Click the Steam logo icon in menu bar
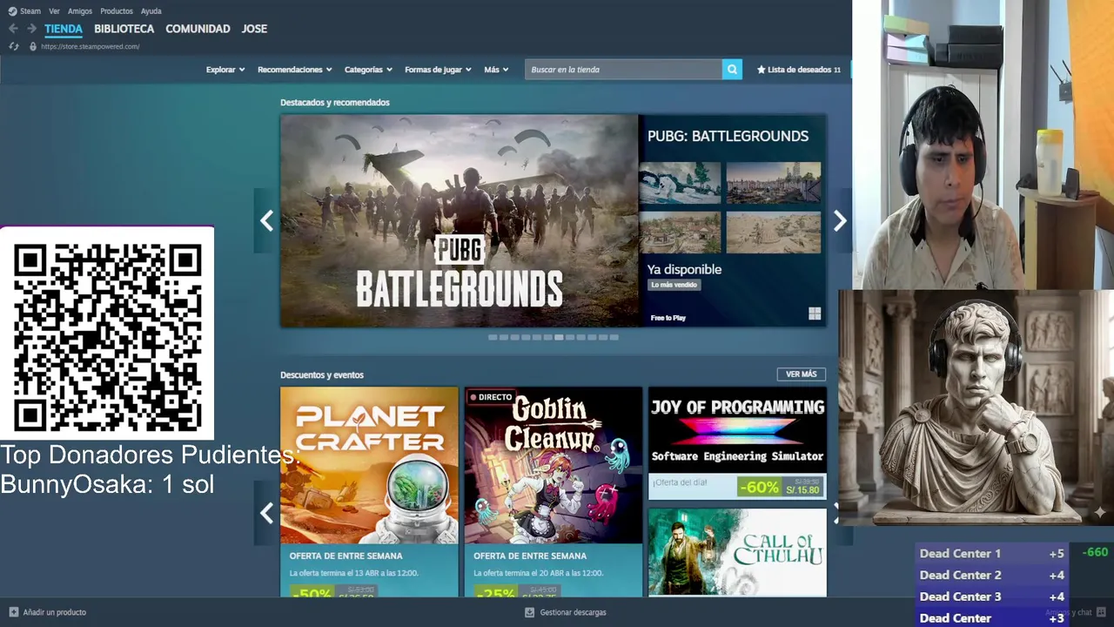 click(x=12, y=11)
